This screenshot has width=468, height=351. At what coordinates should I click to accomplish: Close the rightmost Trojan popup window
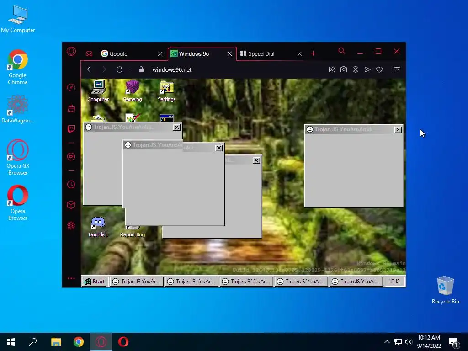point(398,129)
